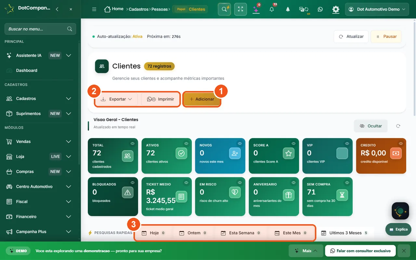
Task: Click the hamburger menu icon
Action: click(x=94, y=9)
